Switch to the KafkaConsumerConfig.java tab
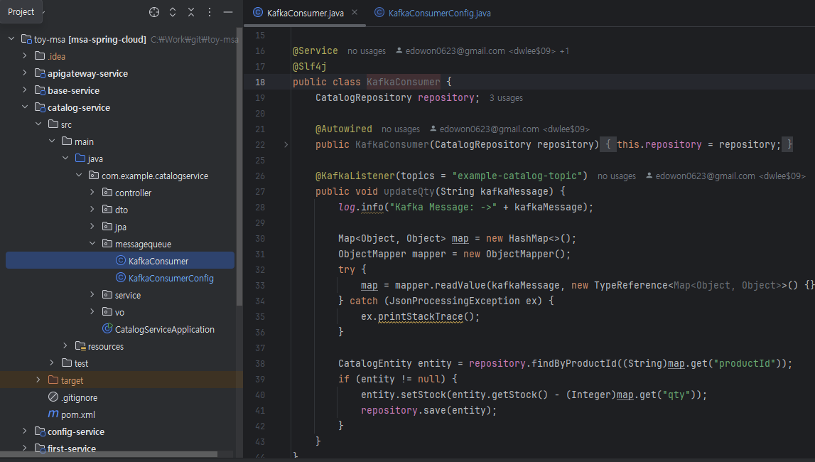 click(x=438, y=13)
